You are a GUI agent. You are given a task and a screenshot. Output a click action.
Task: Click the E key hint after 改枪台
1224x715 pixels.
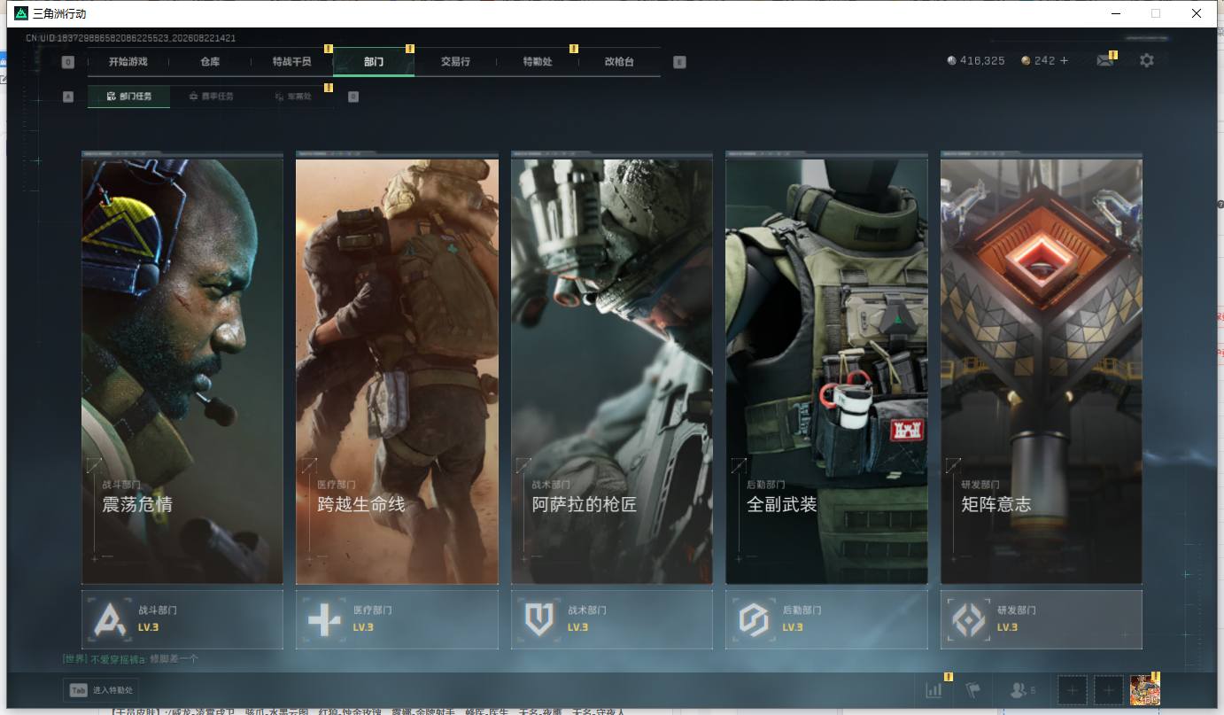679,62
